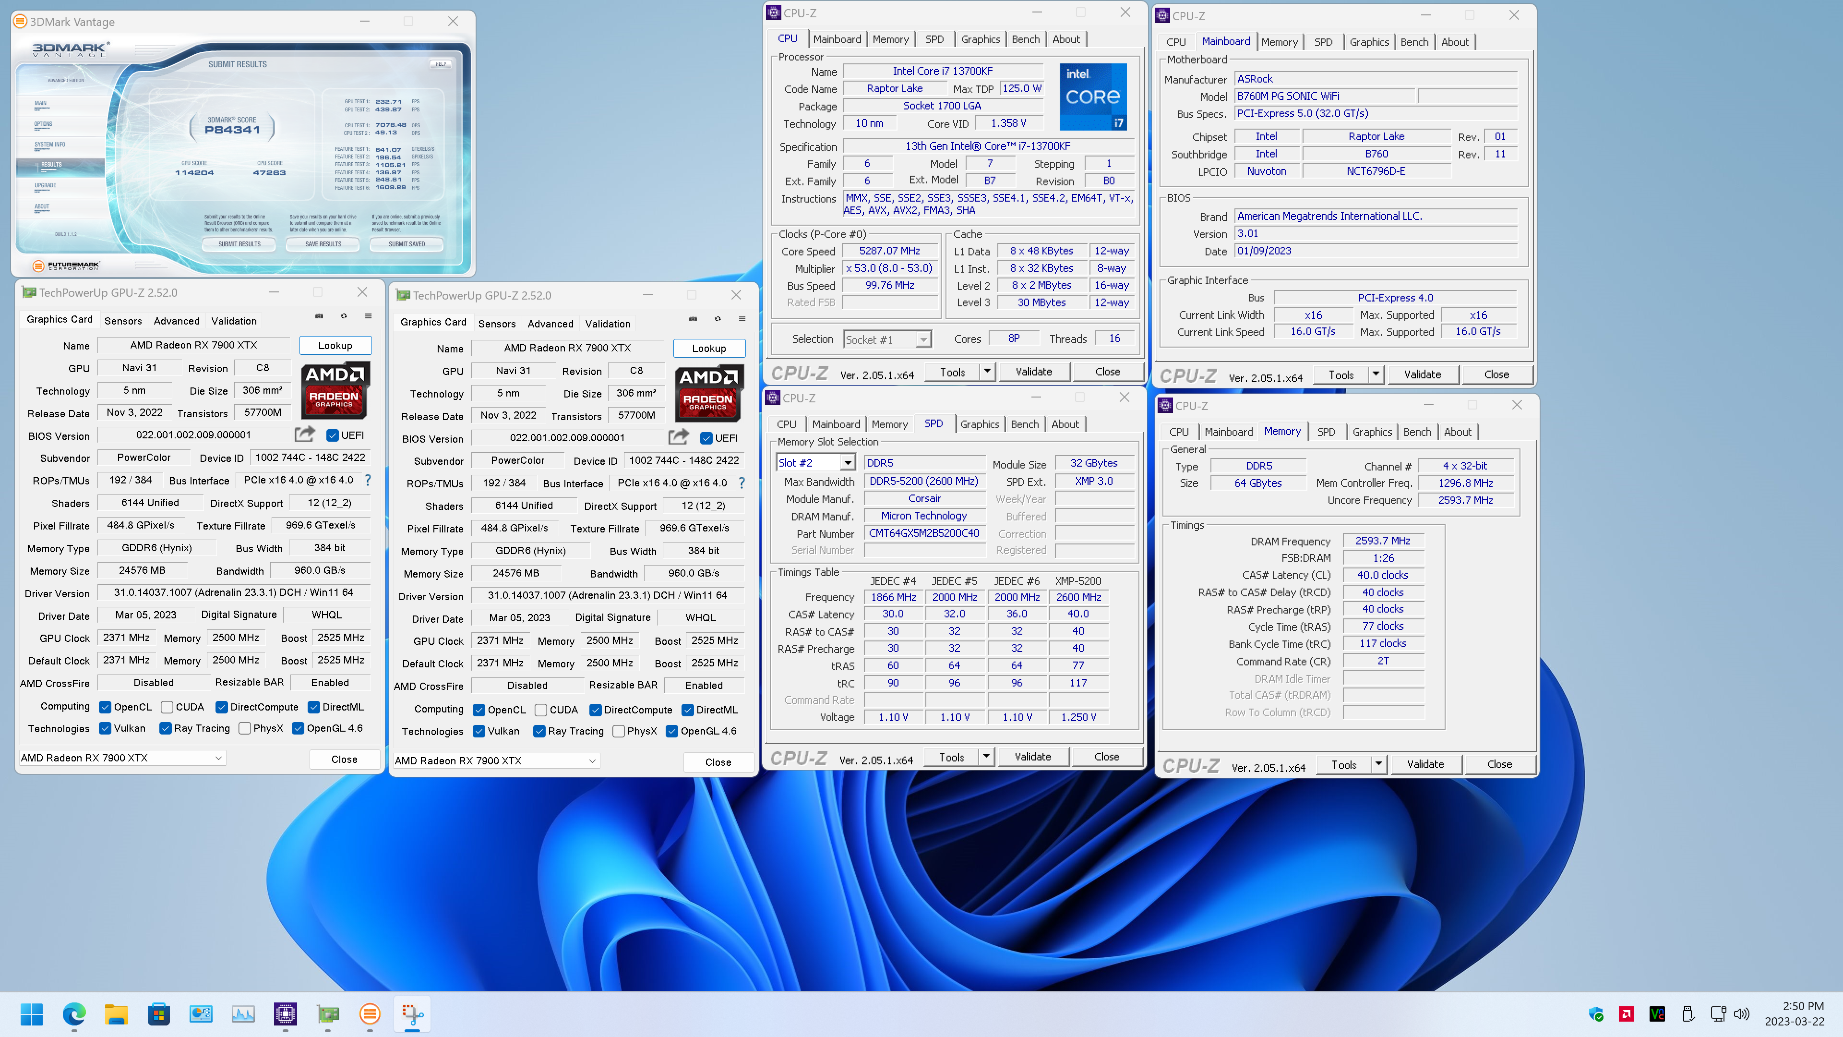This screenshot has width=1843, height=1037.
Task: Open Windows Start menu
Action: point(32,1013)
